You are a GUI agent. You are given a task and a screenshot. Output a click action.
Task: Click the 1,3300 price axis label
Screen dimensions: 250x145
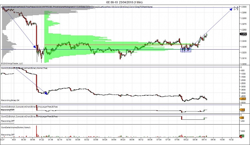pos(243,7)
